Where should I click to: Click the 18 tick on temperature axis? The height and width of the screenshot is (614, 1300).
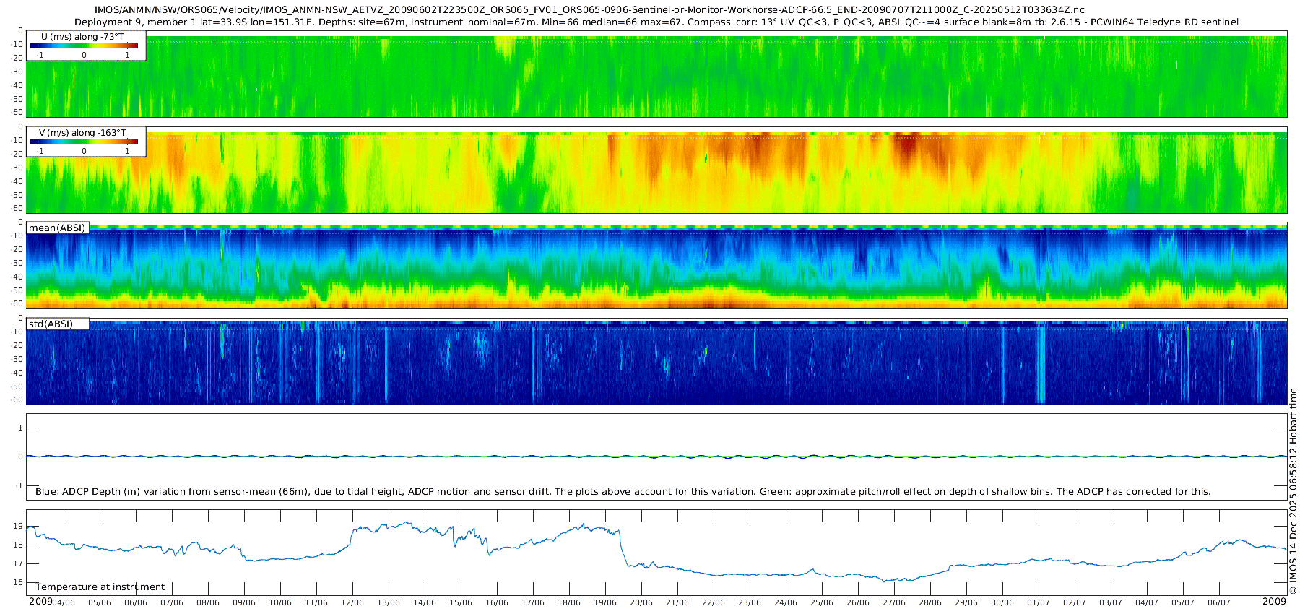click(x=18, y=545)
